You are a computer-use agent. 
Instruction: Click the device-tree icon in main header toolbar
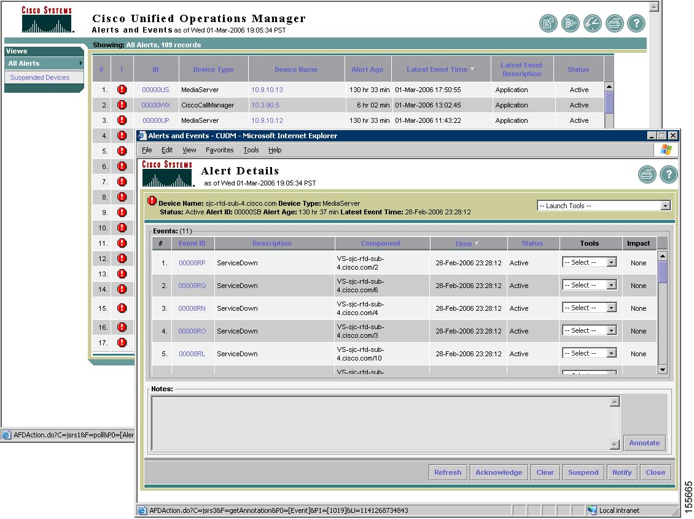[x=570, y=23]
